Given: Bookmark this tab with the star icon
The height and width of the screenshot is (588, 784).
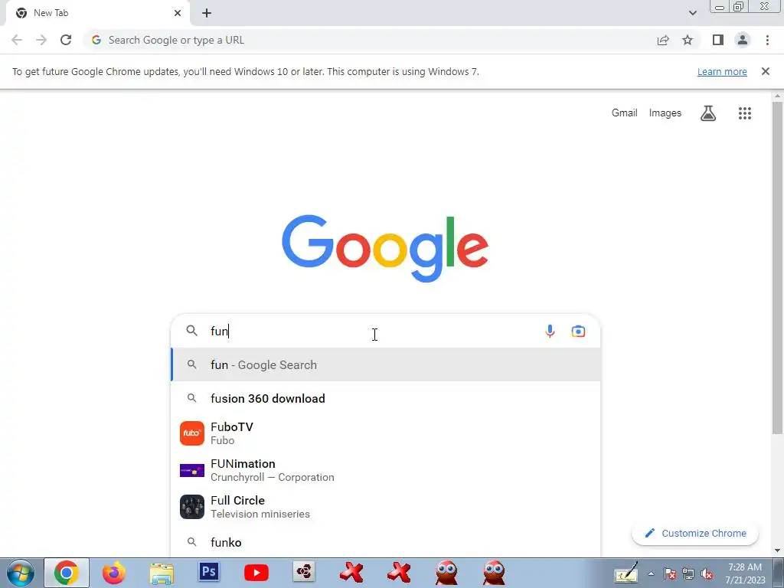Looking at the screenshot, I should 688,40.
